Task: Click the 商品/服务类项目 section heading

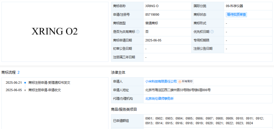Action: (x=124, y=109)
